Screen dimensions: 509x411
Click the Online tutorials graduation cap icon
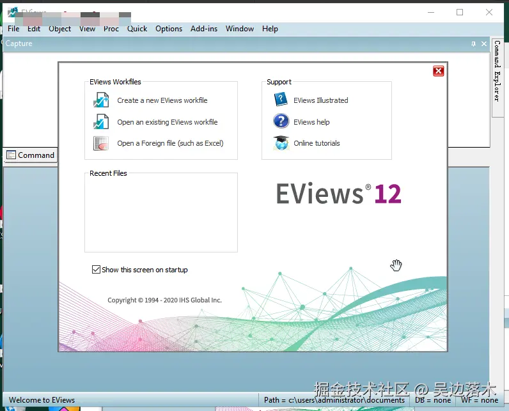point(281,143)
